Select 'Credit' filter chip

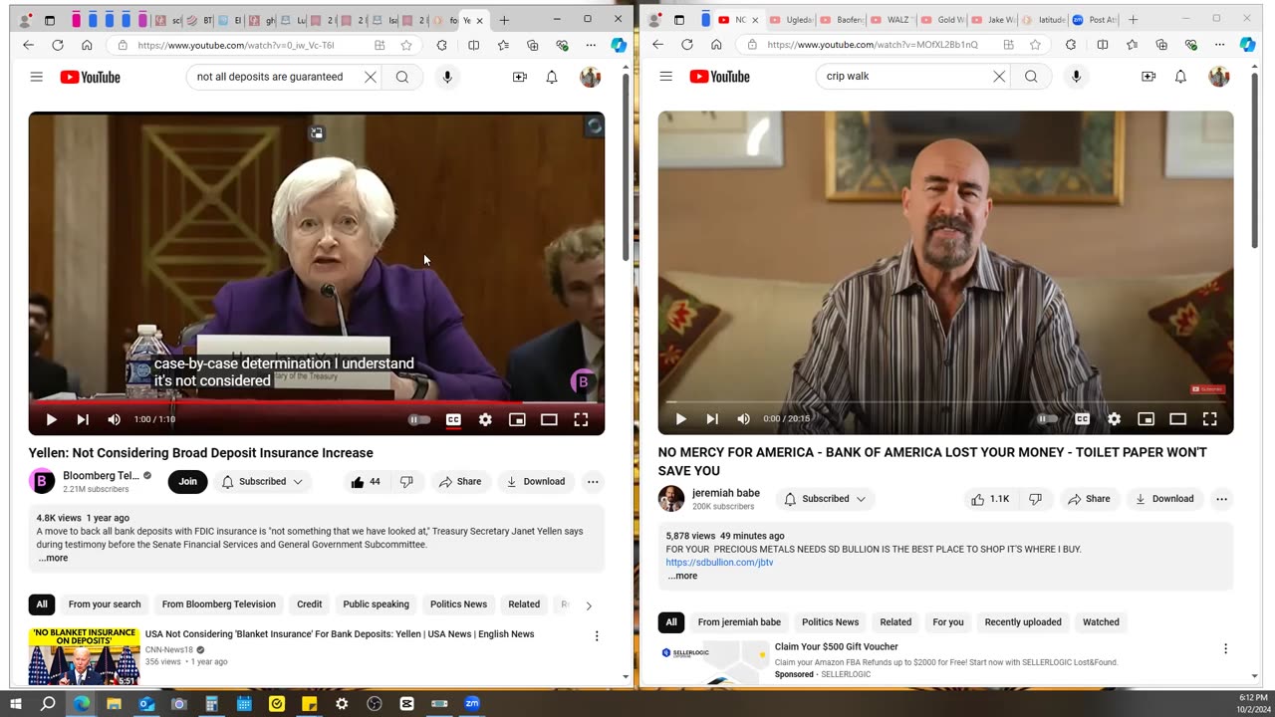[310, 604]
